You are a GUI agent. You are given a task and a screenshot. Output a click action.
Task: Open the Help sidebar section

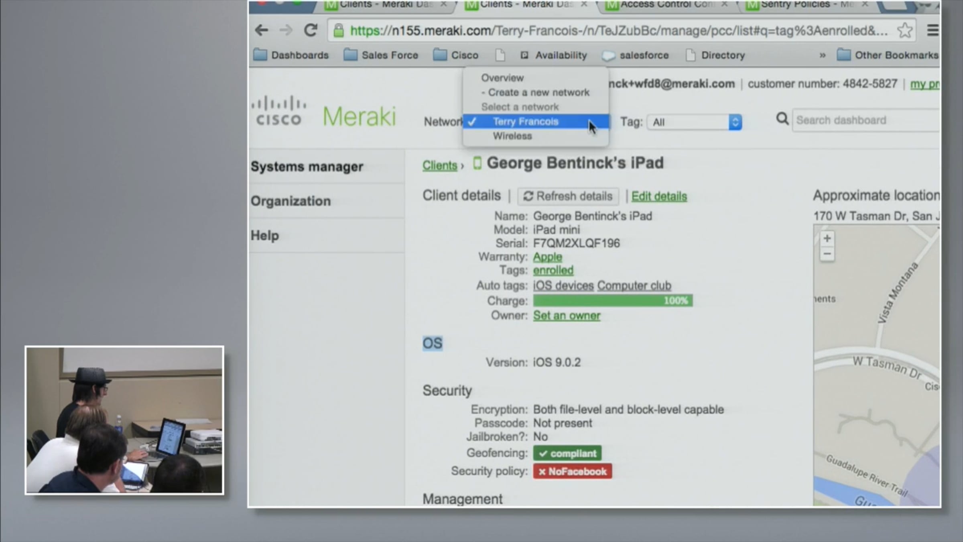click(x=265, y=235)
